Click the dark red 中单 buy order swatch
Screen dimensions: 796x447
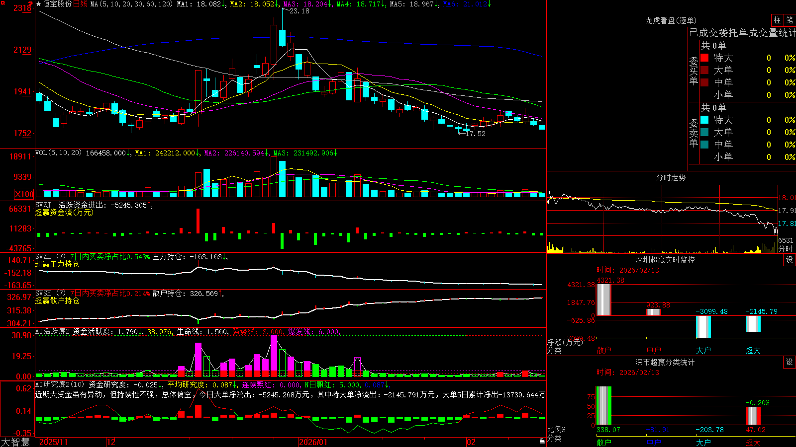point(704,82)
